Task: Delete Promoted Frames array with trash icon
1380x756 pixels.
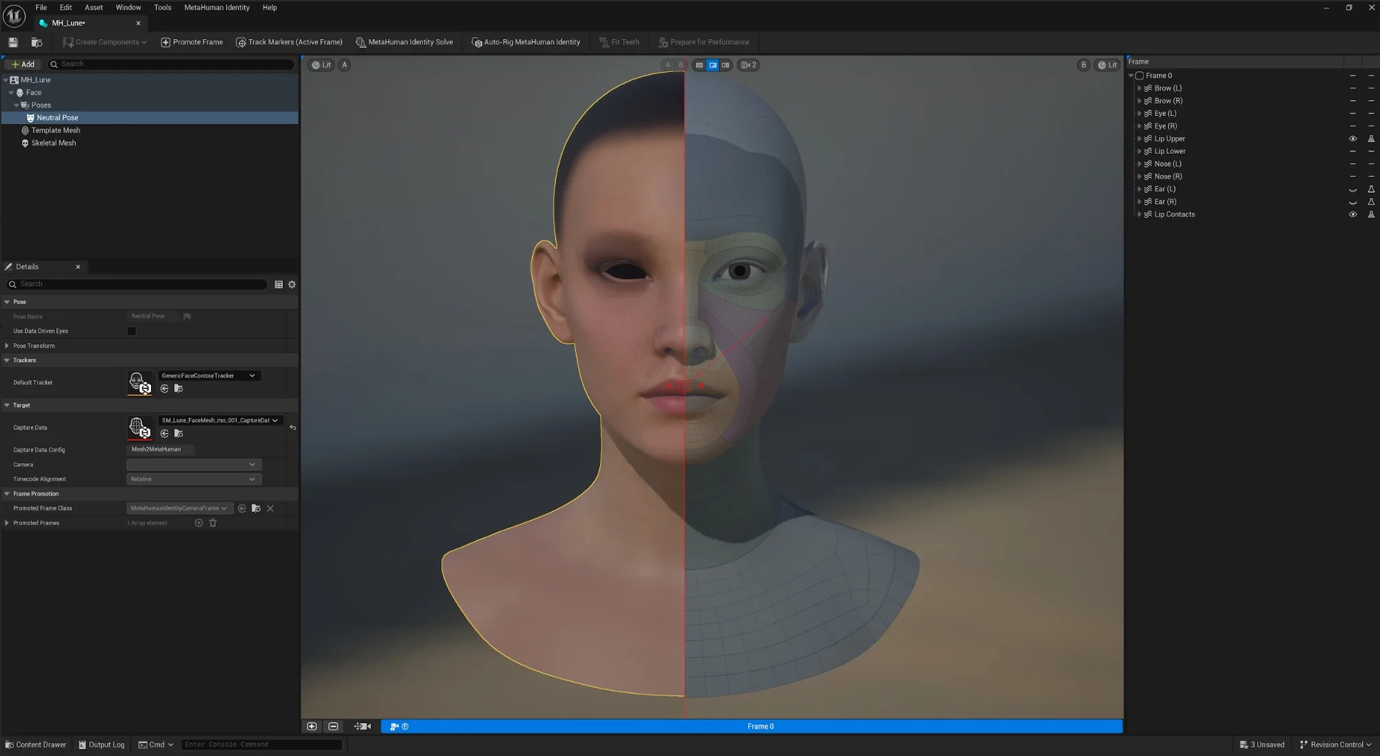Action: [x=213, y=523]
